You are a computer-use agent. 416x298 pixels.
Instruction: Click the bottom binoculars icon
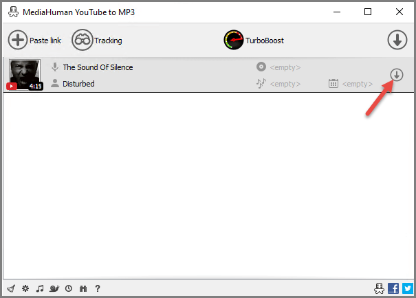point(83,288)
